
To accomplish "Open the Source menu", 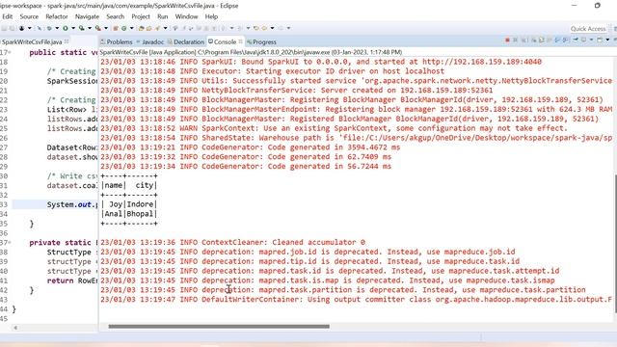I will point(29,16).
